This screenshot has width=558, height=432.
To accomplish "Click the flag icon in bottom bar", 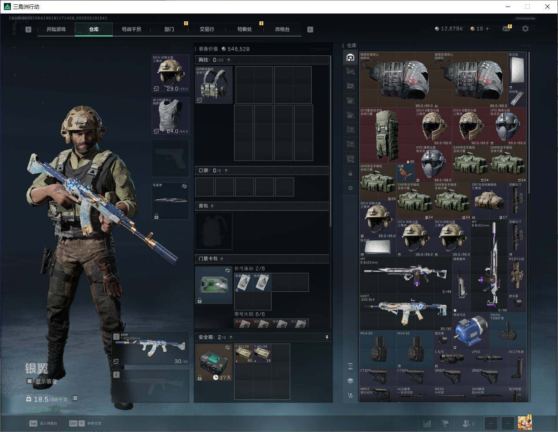I will [445, 423].
